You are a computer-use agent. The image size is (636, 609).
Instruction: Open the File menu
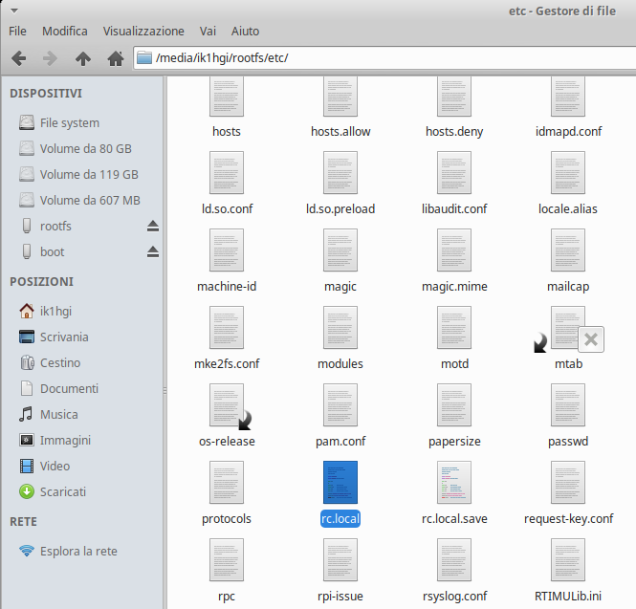tap(17, 32)
